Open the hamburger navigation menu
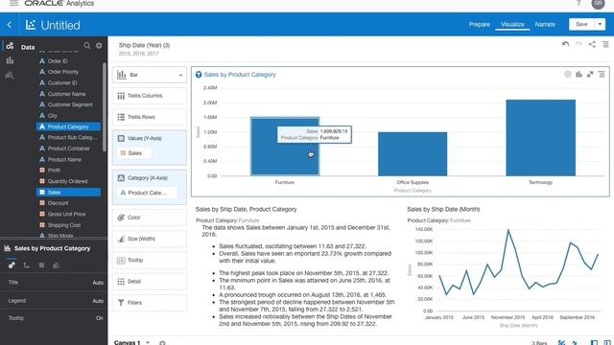 13,3
